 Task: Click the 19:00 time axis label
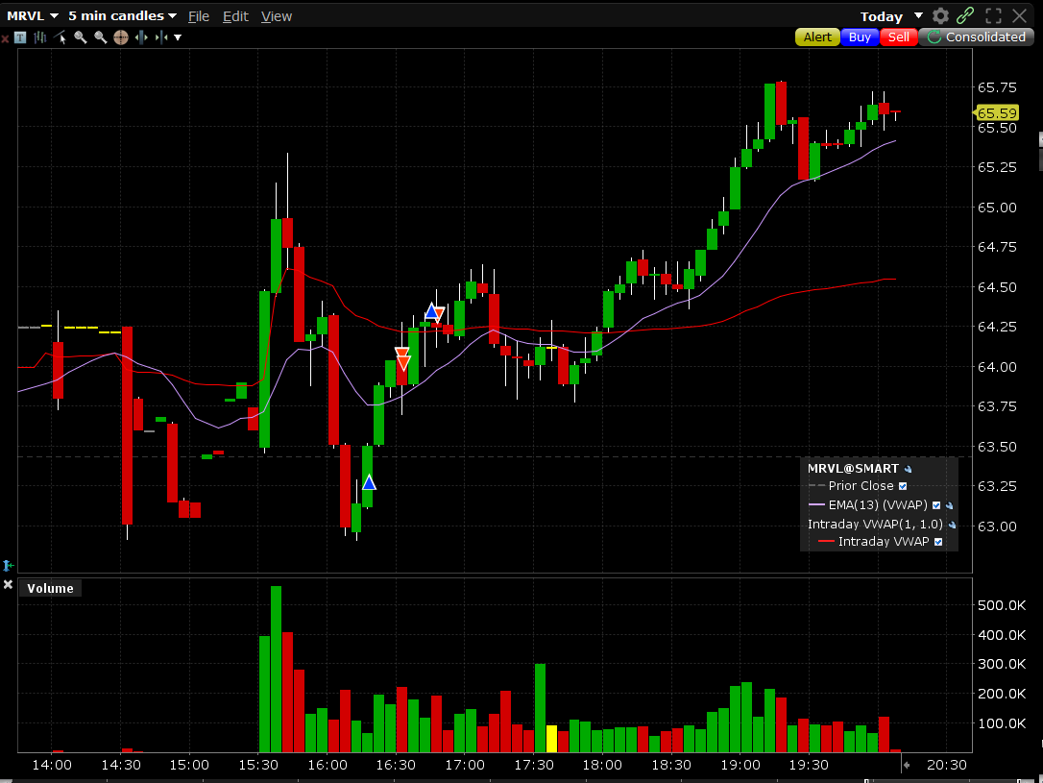(x=740, y=765)
